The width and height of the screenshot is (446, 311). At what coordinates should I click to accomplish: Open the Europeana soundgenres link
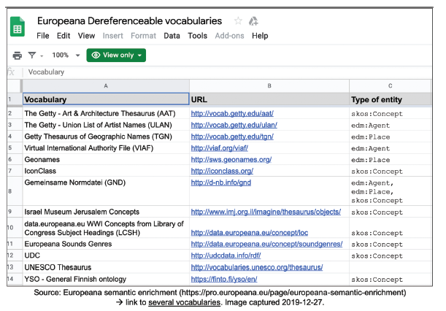266,244
